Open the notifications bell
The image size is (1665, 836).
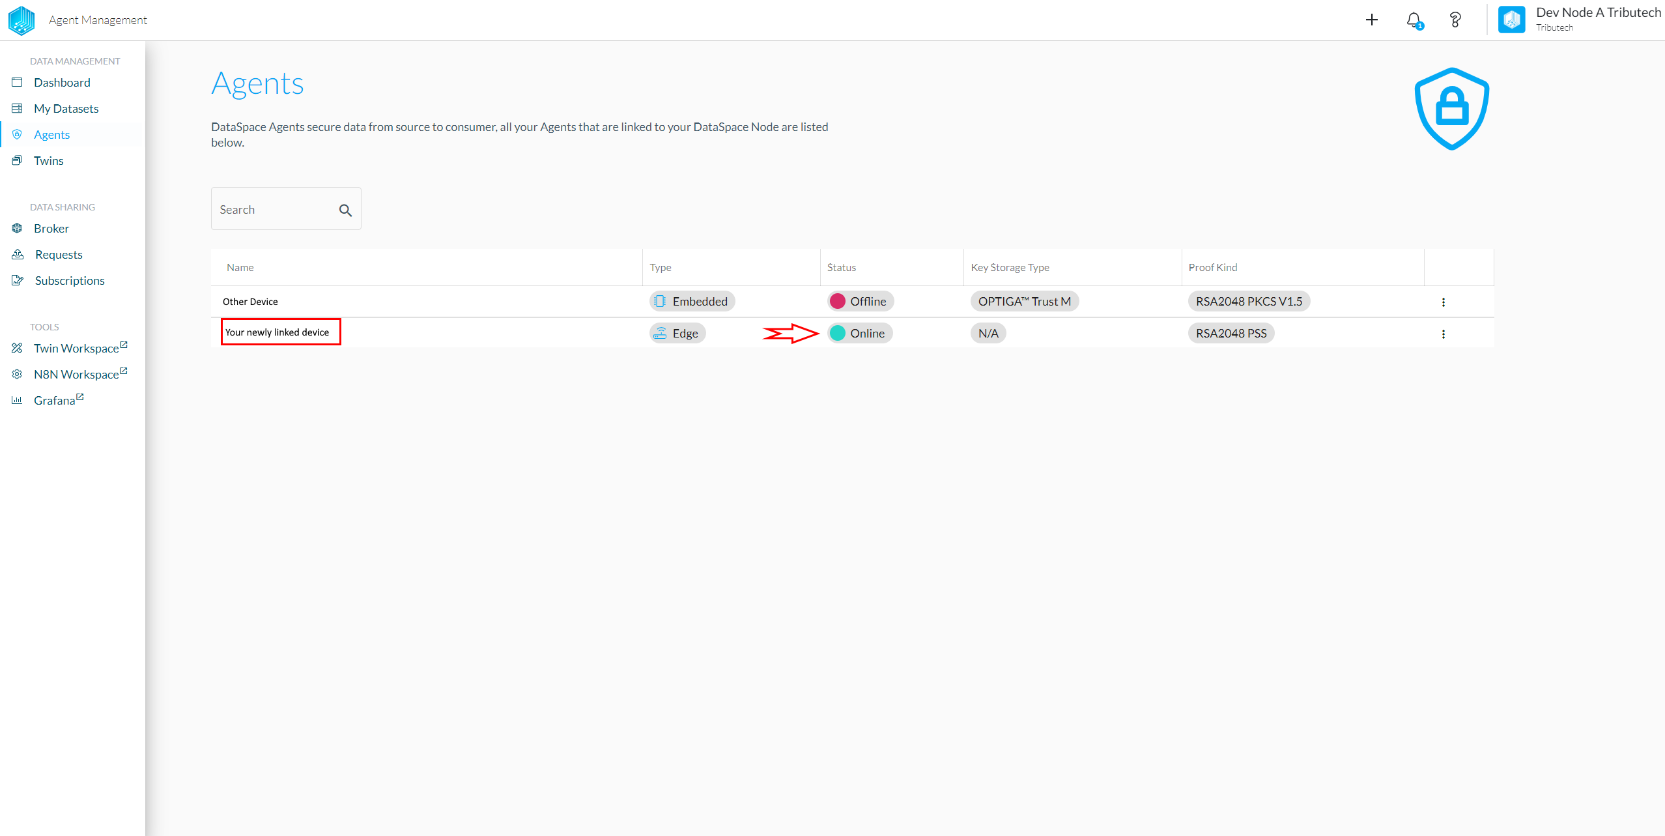point(1414,20)
